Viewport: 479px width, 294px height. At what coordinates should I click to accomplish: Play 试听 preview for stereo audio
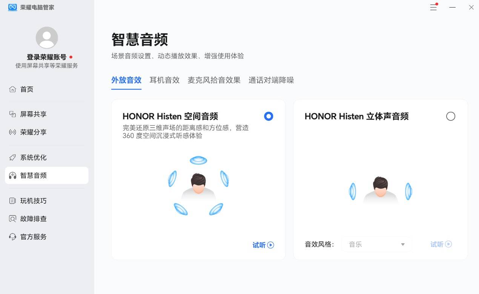(441, 244)
